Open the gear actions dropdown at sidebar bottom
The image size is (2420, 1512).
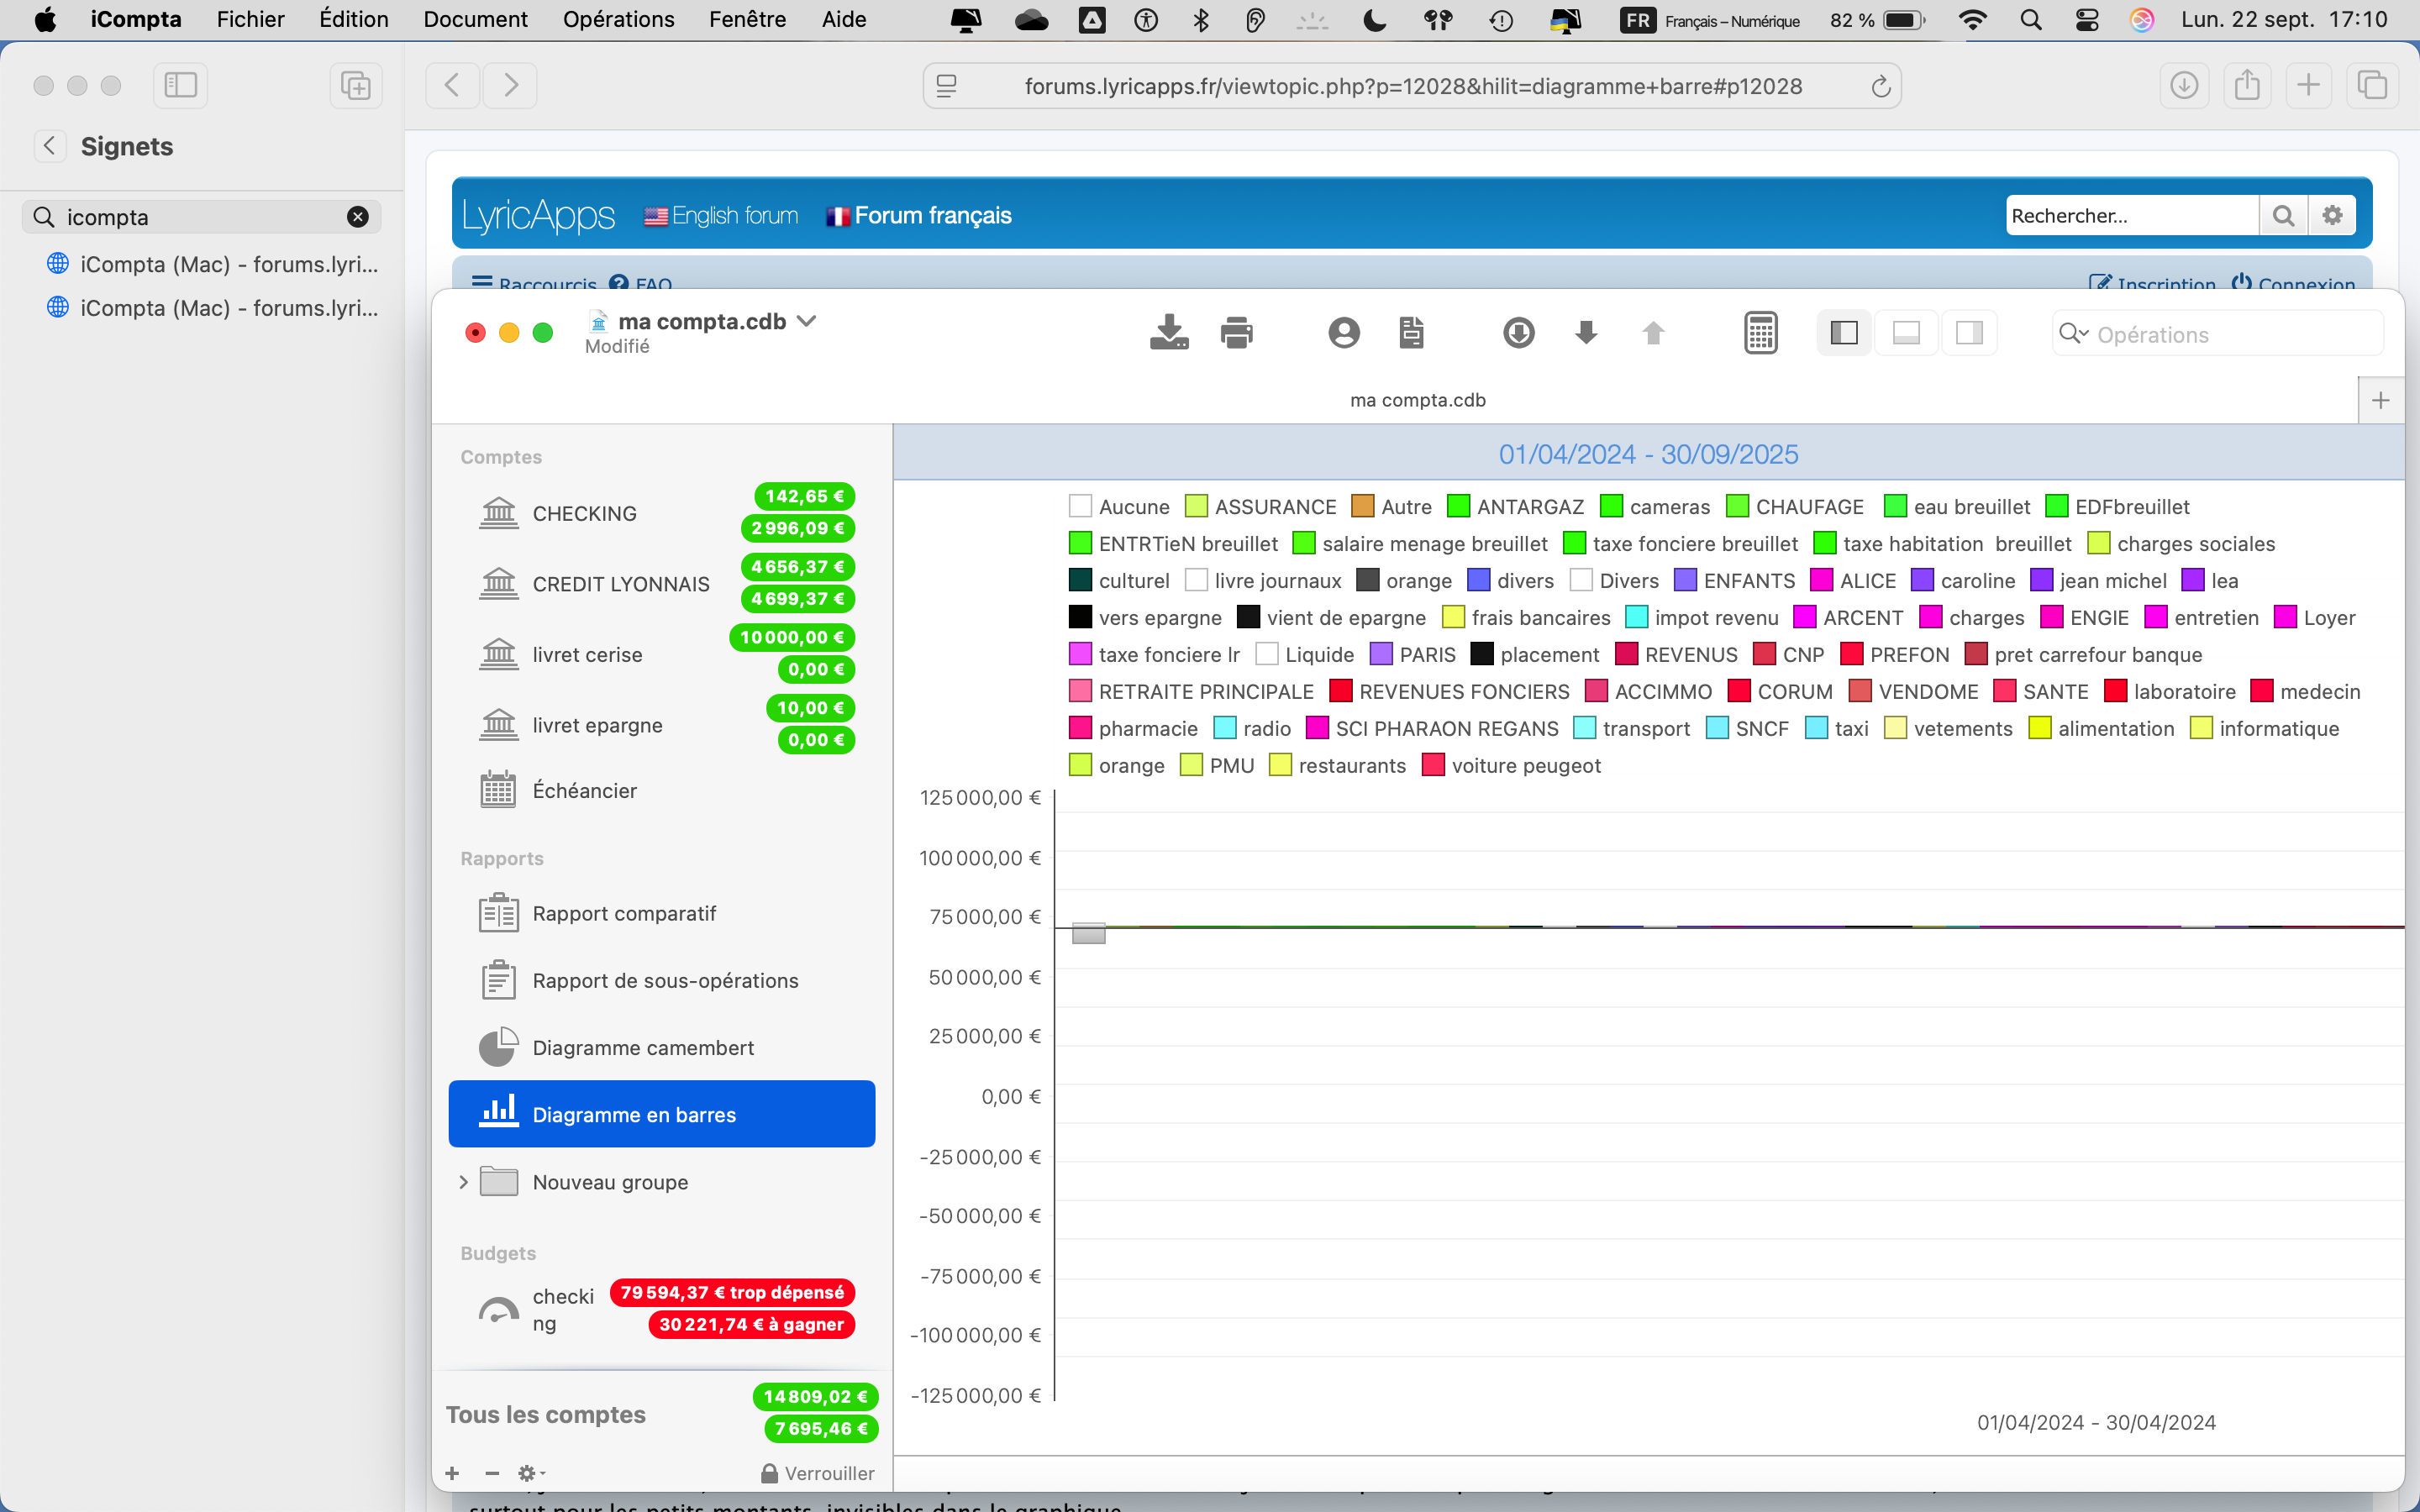[x=531, y=1473]
